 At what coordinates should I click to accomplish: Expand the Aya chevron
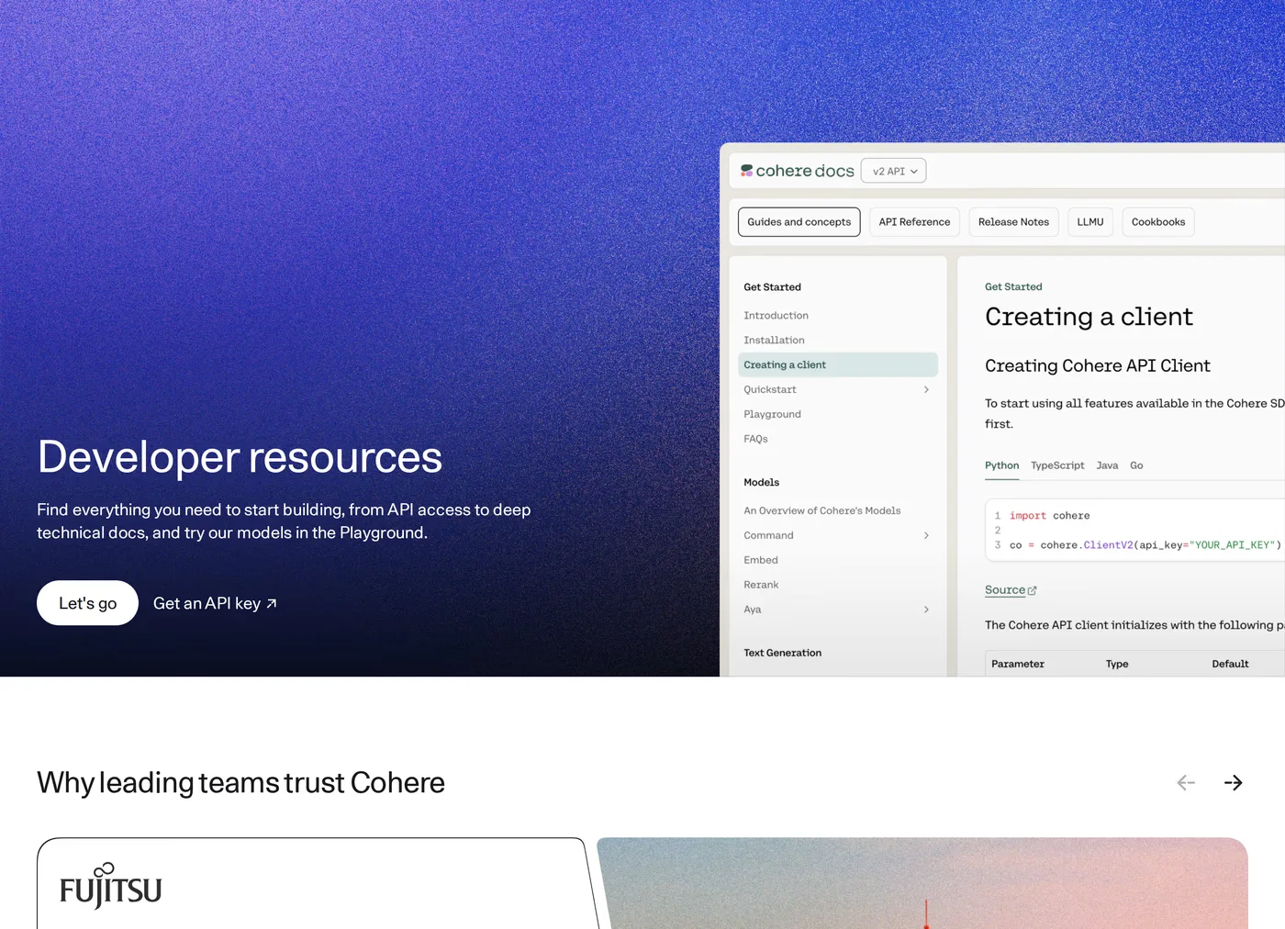[926, 610]
